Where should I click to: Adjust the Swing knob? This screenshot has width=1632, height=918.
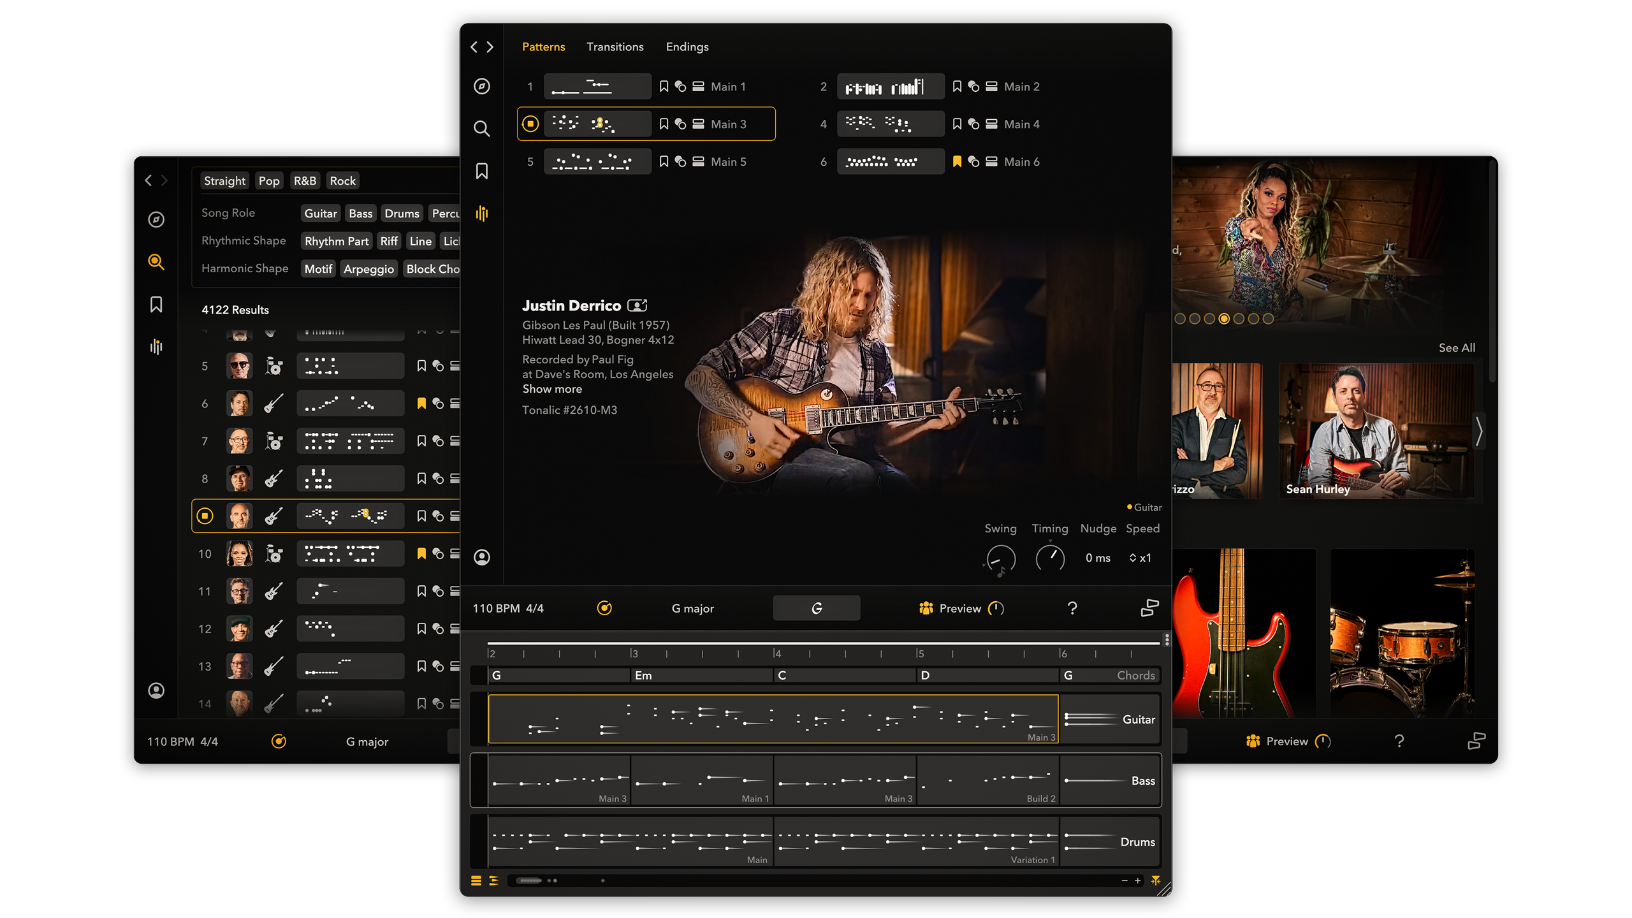tap(1001, 559)
